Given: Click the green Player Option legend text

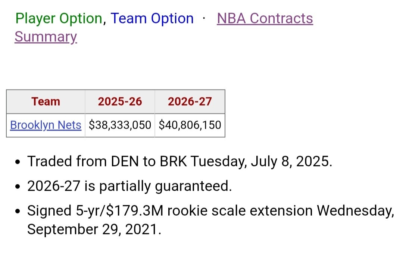Looking at the screenshot, I should tap(59, 18).
